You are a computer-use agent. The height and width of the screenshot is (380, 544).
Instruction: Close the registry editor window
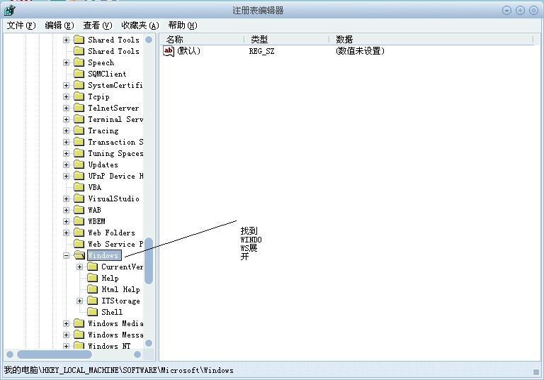point(533,11)
